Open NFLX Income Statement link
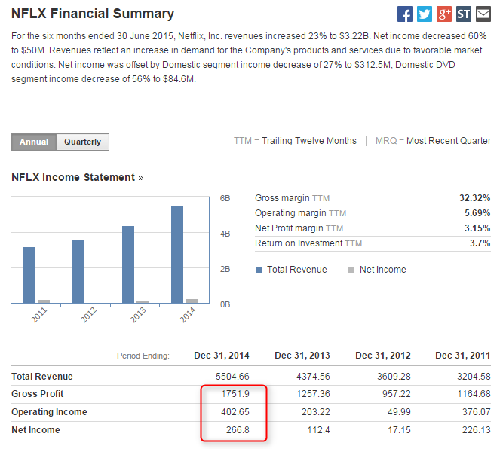The image size is (503, 449). [78, 177]
